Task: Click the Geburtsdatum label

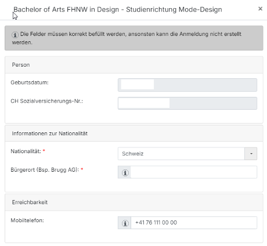Action: pos(30,82)
